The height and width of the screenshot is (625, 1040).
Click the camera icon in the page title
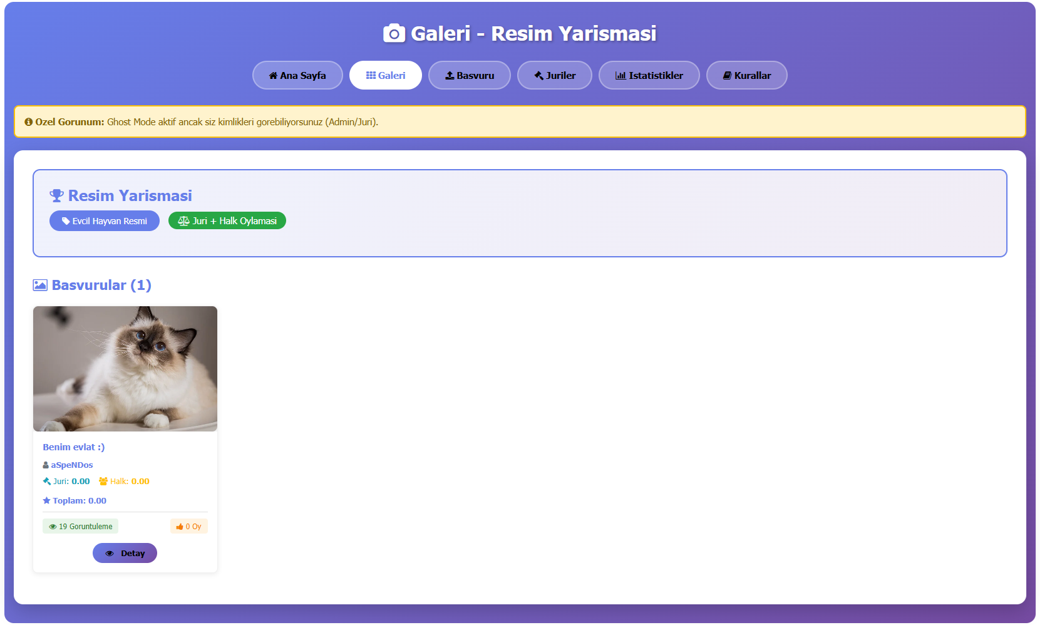point(394,34)
